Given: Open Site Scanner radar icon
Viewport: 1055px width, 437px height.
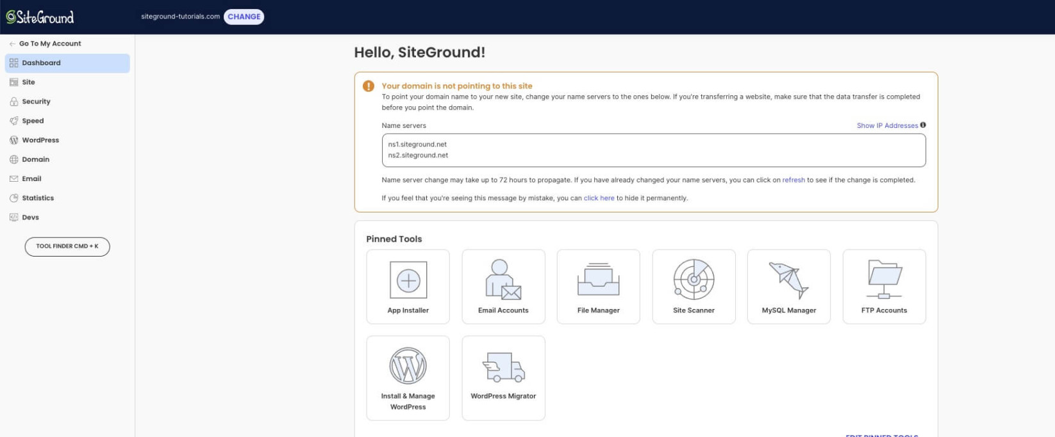Looking at the screenshot, I should point(694,280).
